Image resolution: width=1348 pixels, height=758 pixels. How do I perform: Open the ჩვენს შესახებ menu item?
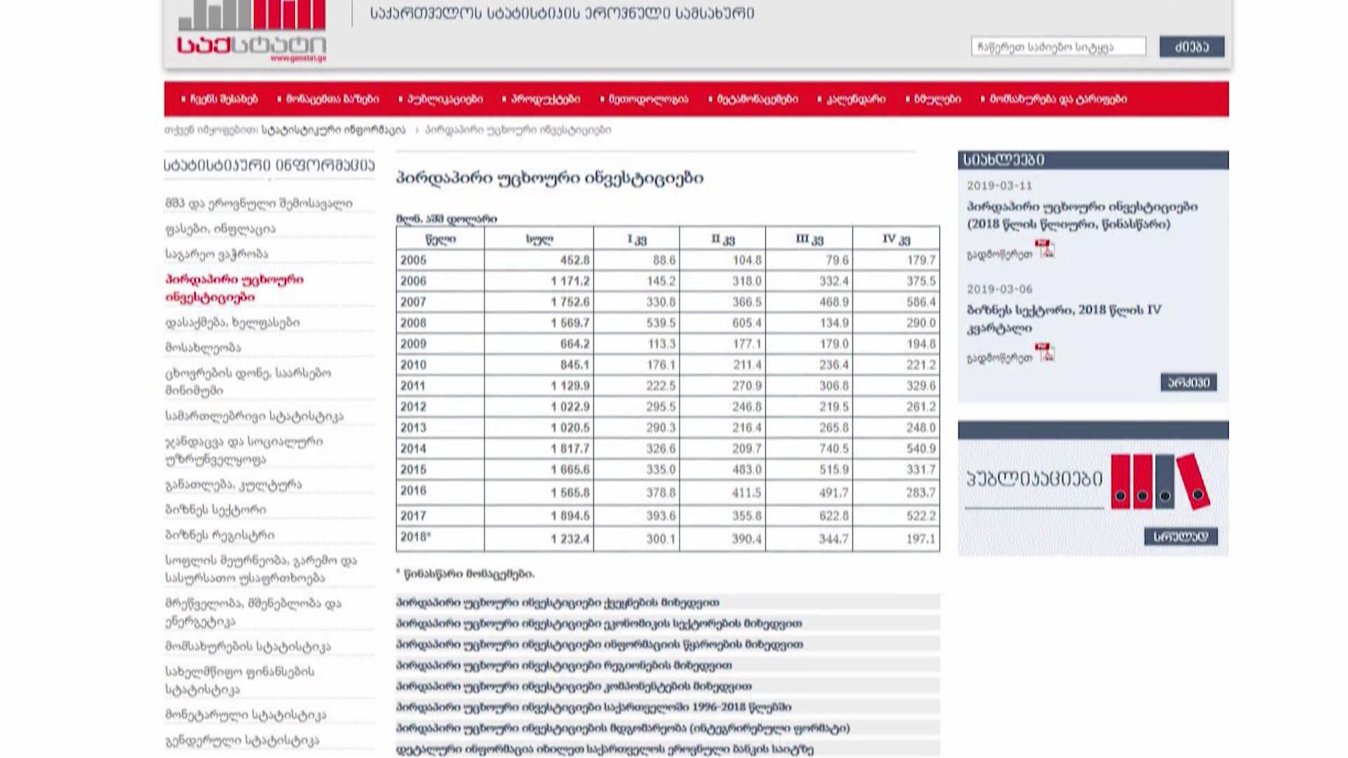pyautogui.click(x=223, y=99)
